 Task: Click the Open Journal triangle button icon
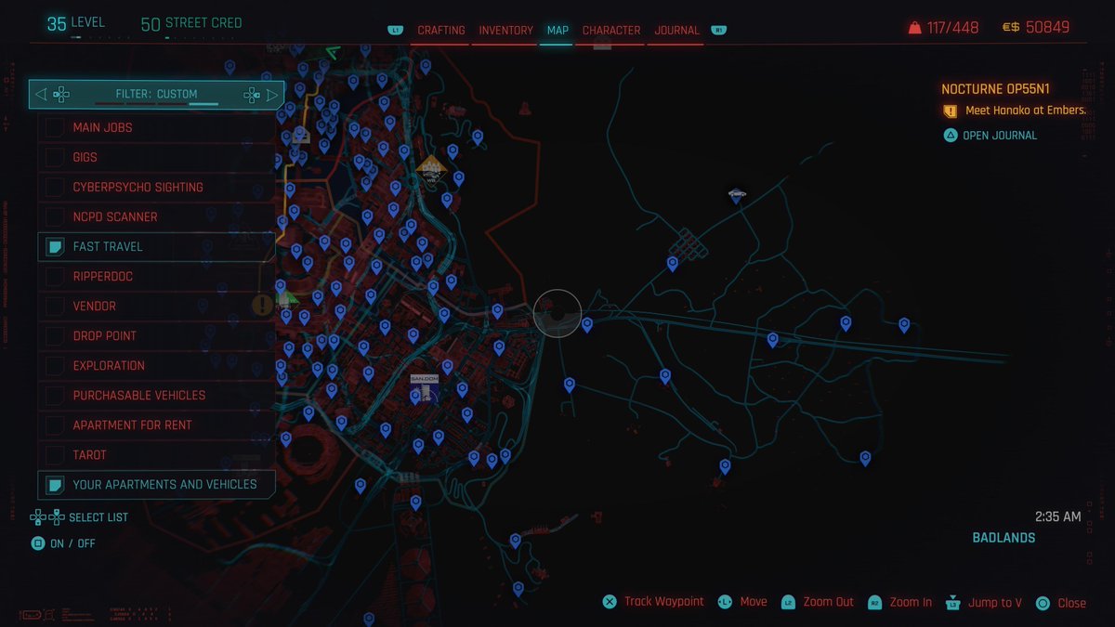point(950,136)
